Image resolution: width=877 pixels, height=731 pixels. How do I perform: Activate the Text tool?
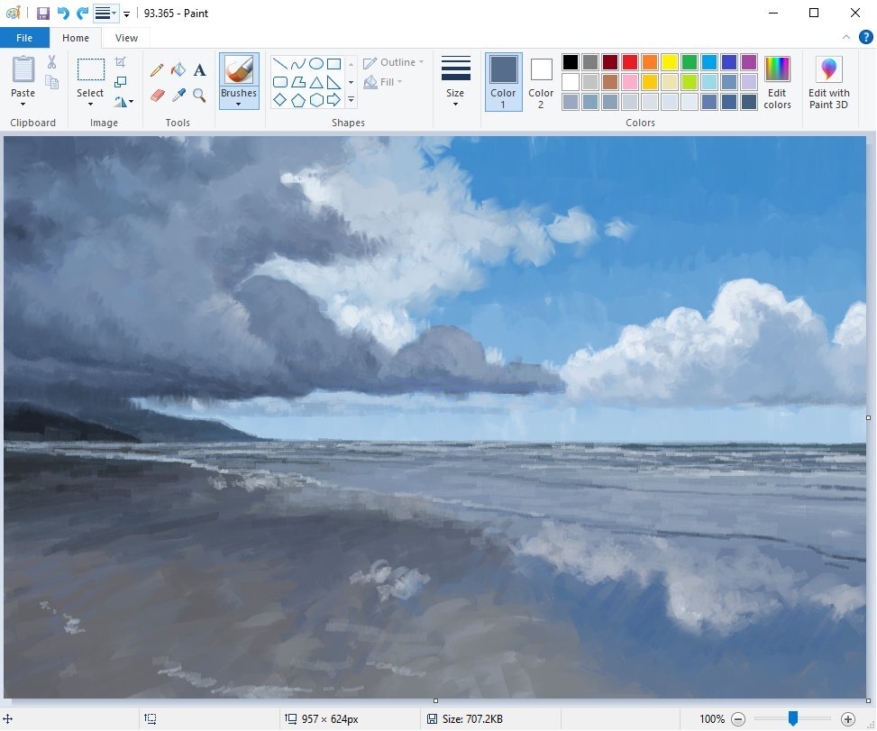tap(200, 70)
